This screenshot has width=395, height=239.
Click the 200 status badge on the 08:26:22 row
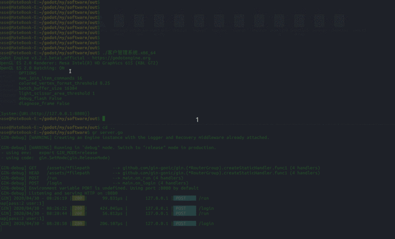click(78, 208)
